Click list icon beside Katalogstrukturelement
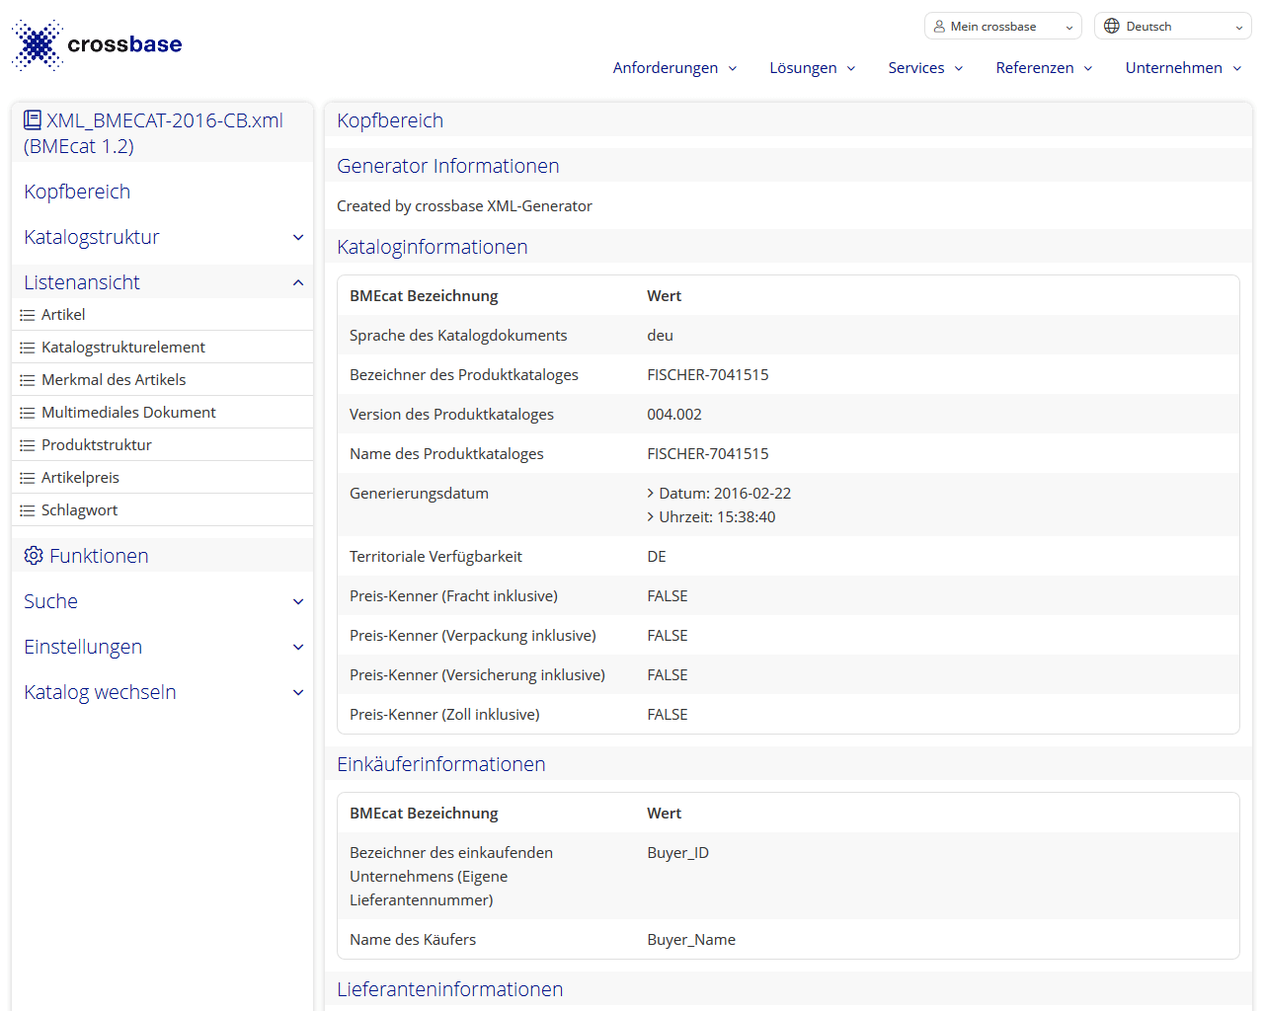The width and height of the screenshot is (1264, 1011). point(28,348)
